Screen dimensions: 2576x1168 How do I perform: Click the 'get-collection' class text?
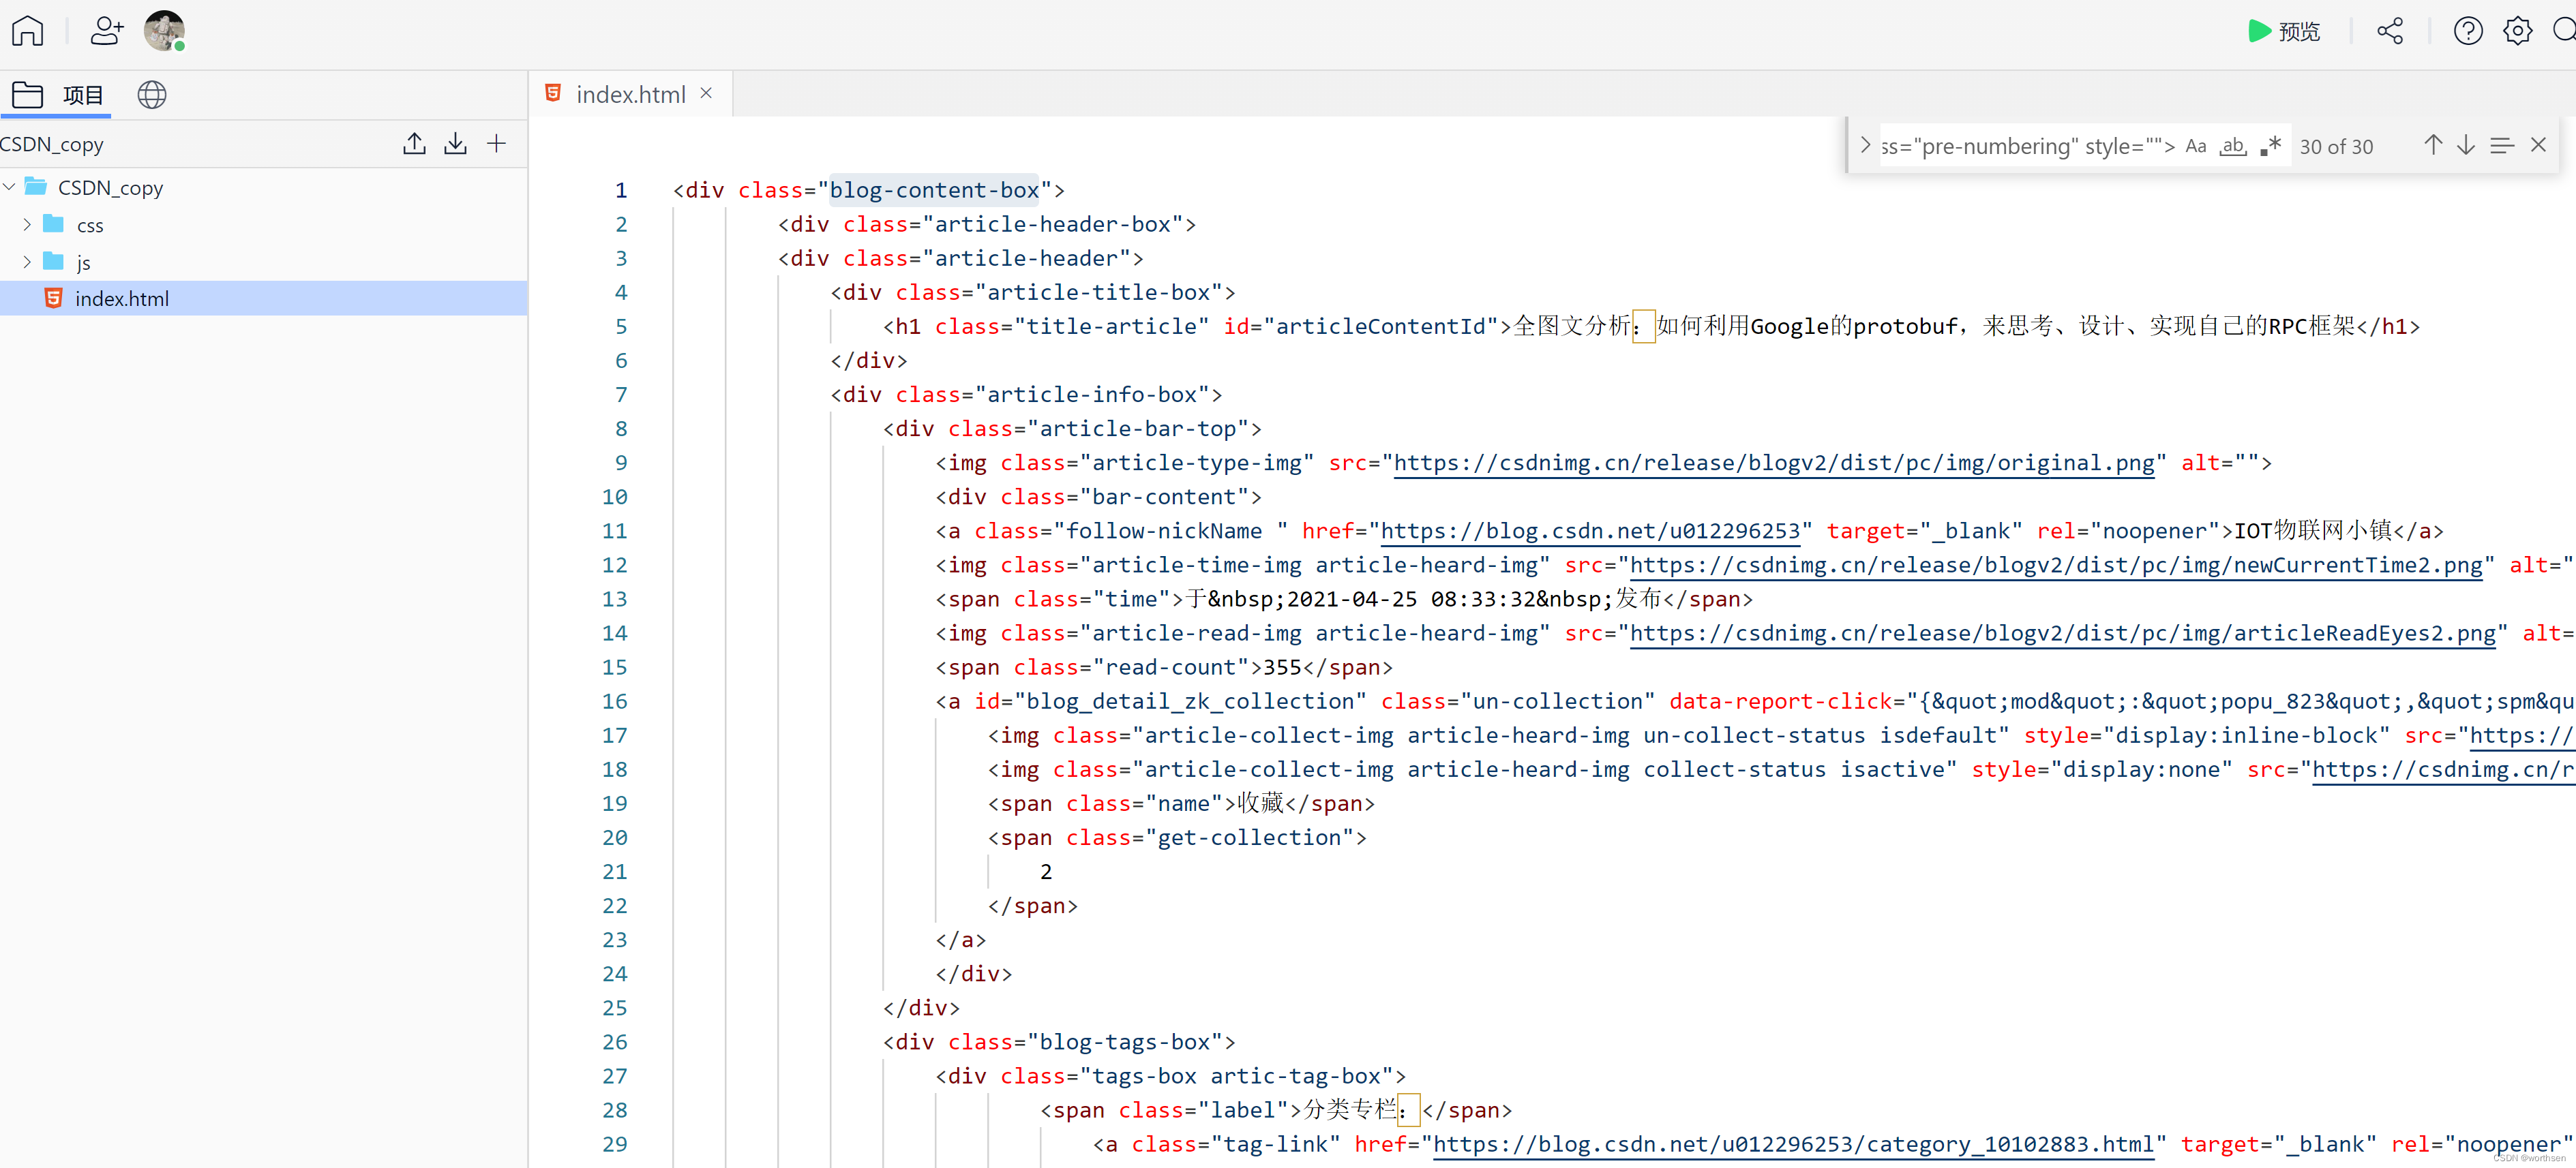[1249, 837]
